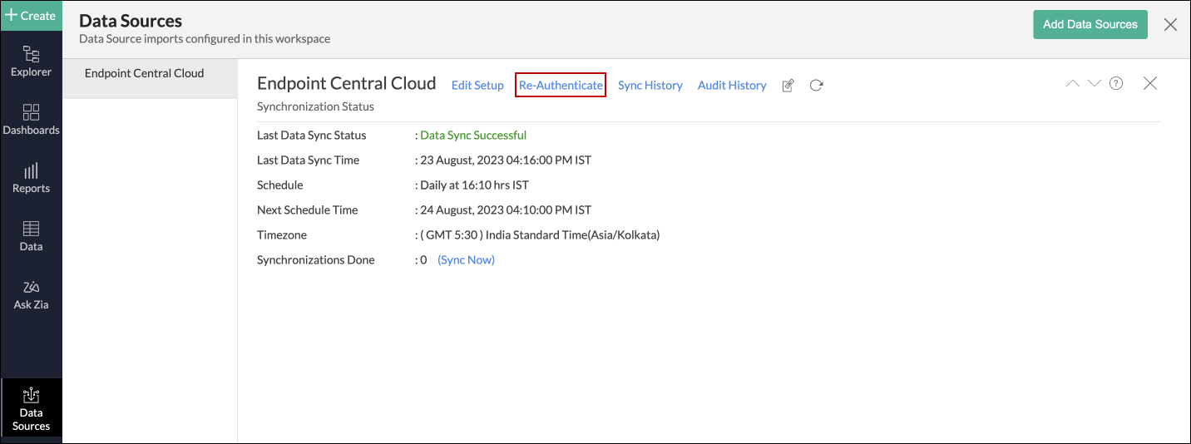
Task: Click the Add Data Sources button
Action: click(1090, 24)
